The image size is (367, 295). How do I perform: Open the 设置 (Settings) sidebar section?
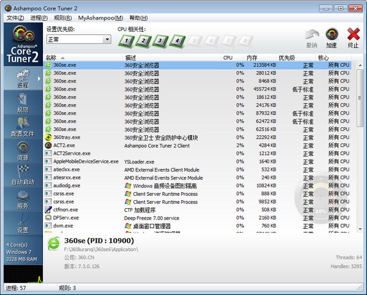coord(23,223)
